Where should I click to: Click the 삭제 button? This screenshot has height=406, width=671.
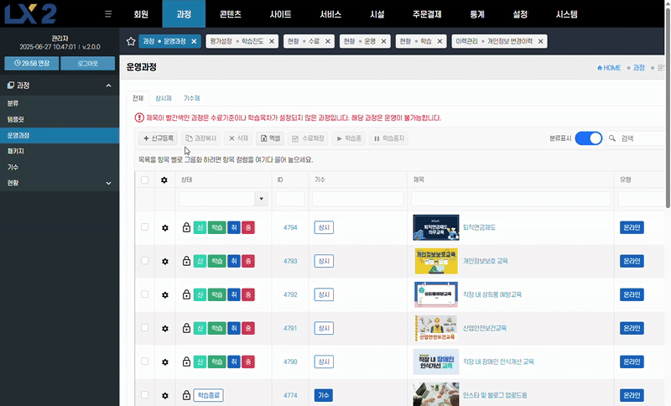pyautogui.click(x=238, y=138)
